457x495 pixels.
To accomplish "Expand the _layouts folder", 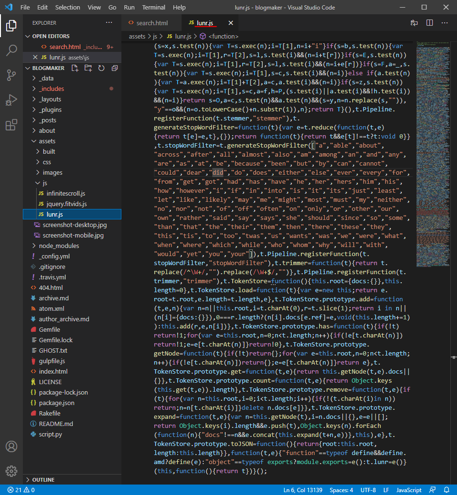I will (72, 99).
